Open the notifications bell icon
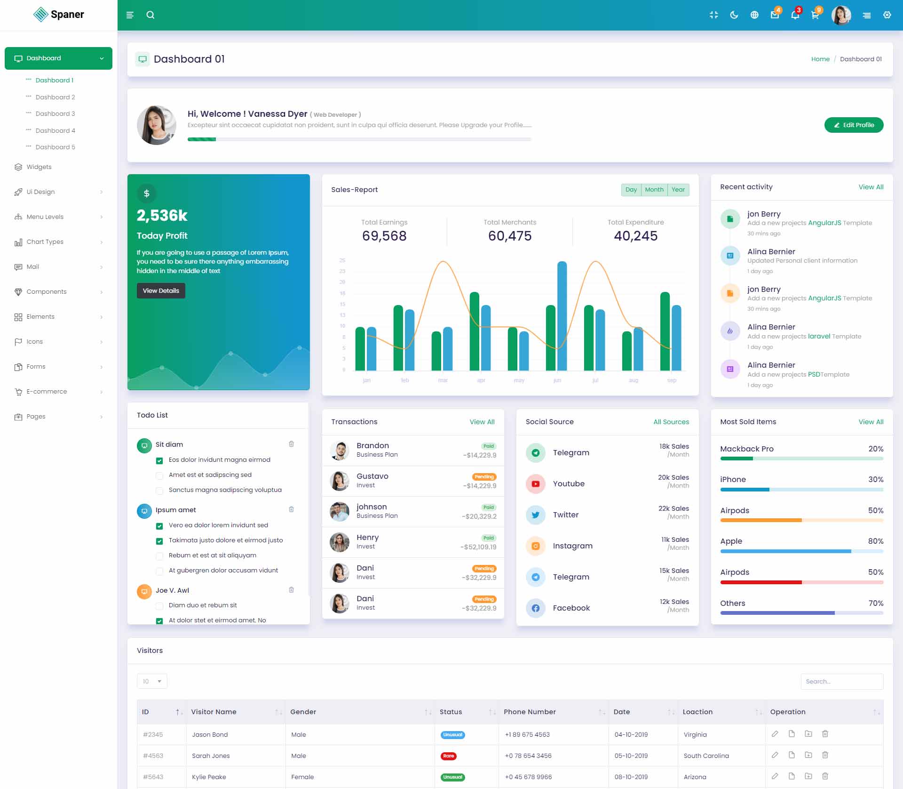This screenshot has width=903, height=789. coord(795,15)
